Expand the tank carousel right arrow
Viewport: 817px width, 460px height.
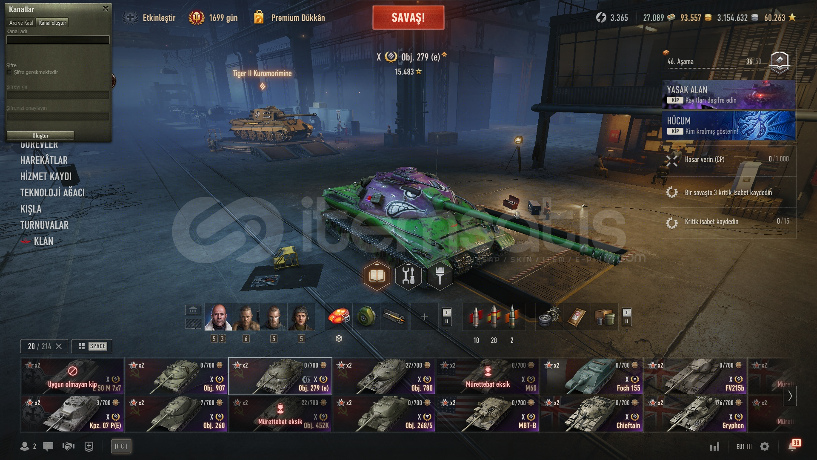pos(790,396)
